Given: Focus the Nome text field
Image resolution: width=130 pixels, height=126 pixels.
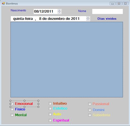Looking at the screenshot, I should (107, 11).
